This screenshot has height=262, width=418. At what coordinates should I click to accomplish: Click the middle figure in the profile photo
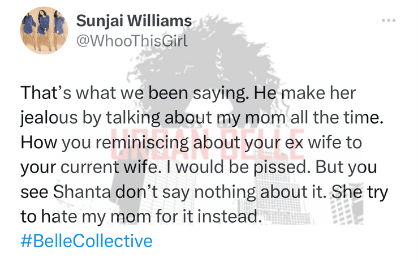point(44,30)
